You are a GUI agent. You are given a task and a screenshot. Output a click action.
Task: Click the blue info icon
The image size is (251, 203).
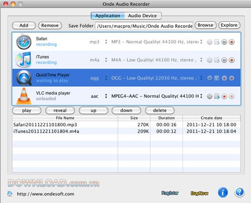[x=223, y=193]
